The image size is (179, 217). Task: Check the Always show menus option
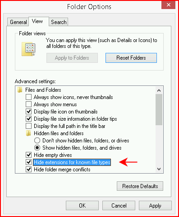tap(28, 104)
